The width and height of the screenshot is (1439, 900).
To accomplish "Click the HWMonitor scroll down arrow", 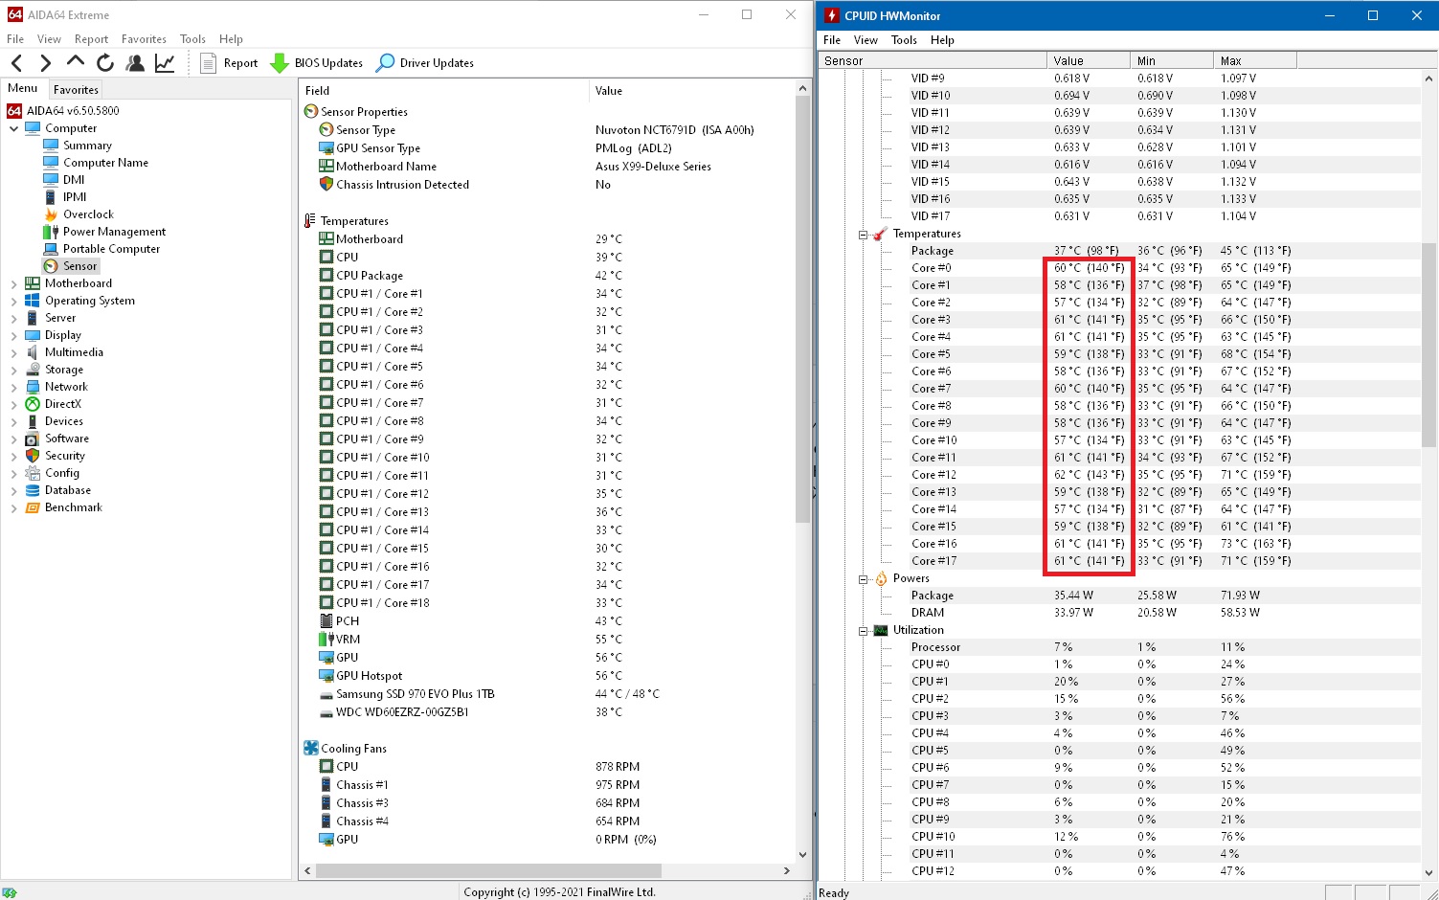I will (1429, 872).
